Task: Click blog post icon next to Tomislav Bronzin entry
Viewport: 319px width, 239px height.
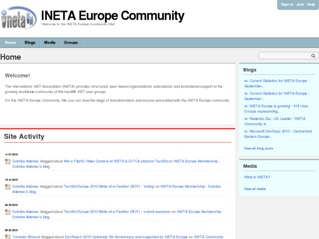Action: tap(8, 237)
